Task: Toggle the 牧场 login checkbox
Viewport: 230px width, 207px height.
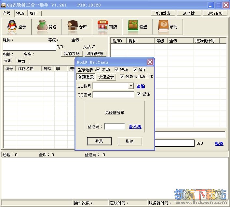Action: click(x=116, y=69)
